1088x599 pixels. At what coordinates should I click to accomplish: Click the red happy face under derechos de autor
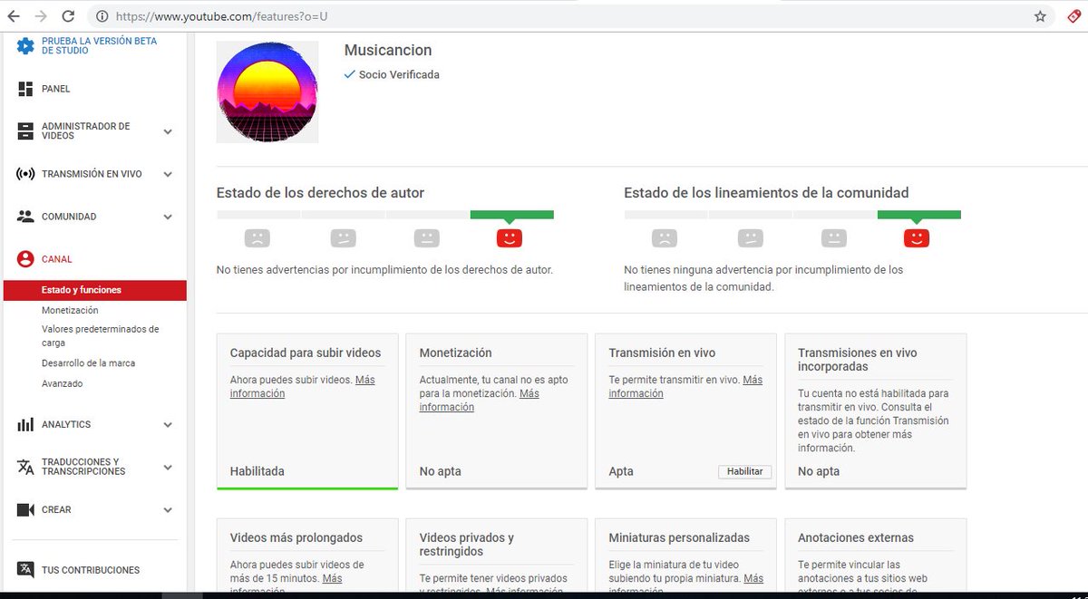pyautogui.click(x=510, y=238)
